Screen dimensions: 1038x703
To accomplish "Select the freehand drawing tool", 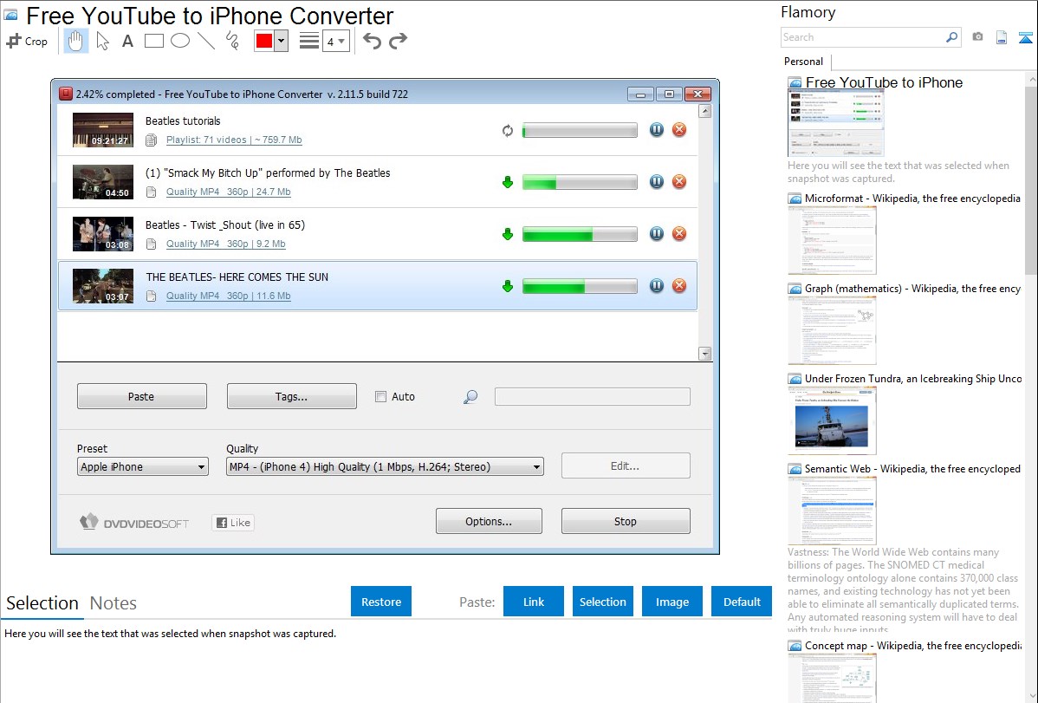I will pyautogui.click(x=232, y=41).
